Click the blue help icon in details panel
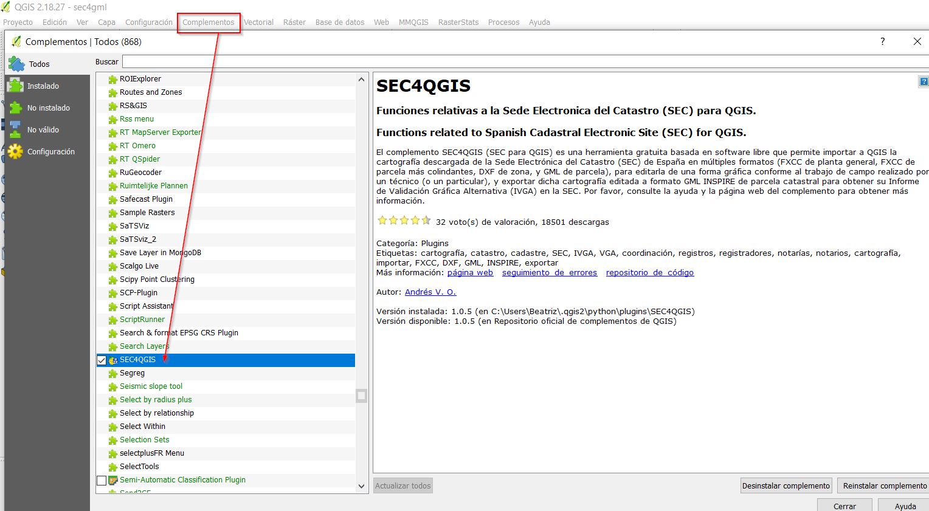 [924, 81]
